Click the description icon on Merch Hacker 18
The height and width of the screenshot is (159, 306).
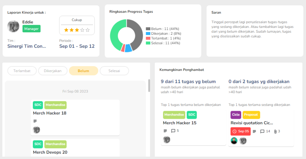coord(35,121)
